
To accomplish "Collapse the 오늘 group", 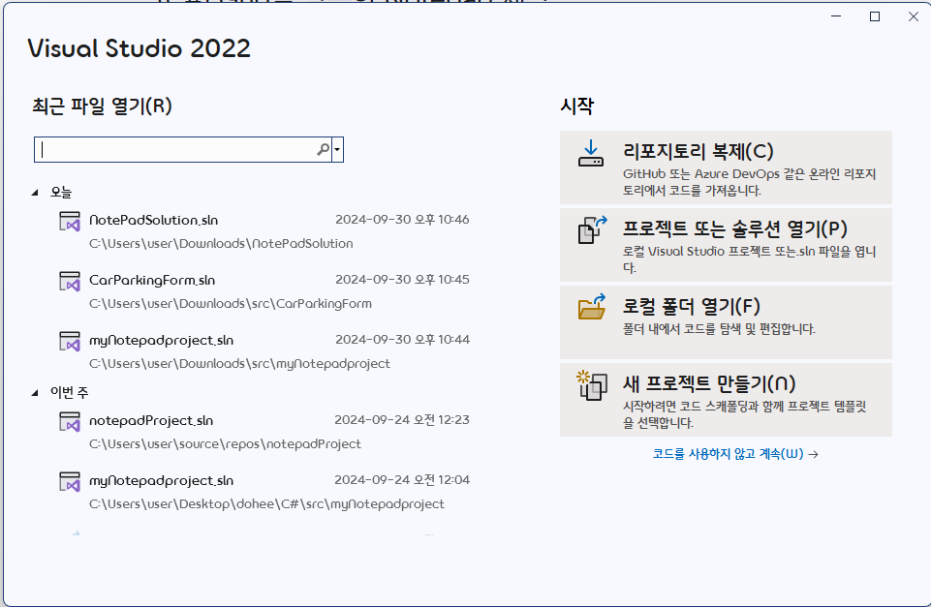I will (35, 193).
